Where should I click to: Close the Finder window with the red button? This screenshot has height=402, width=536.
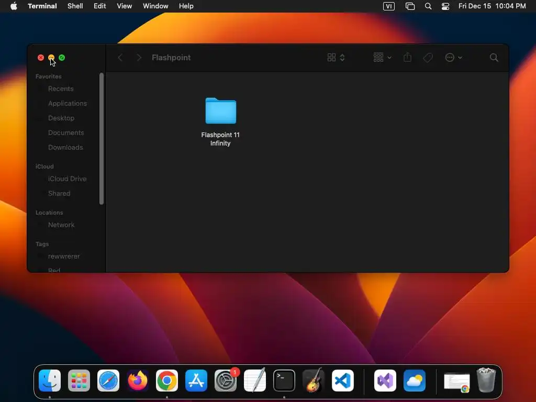41,58
